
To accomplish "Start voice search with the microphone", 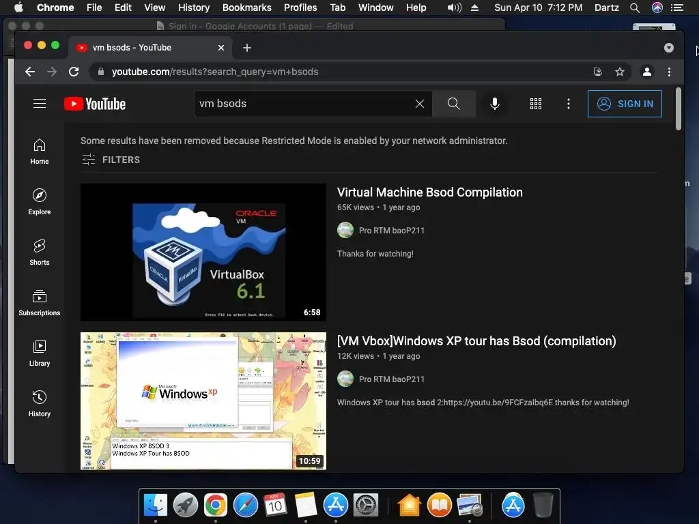I will [x=494, y=104].
